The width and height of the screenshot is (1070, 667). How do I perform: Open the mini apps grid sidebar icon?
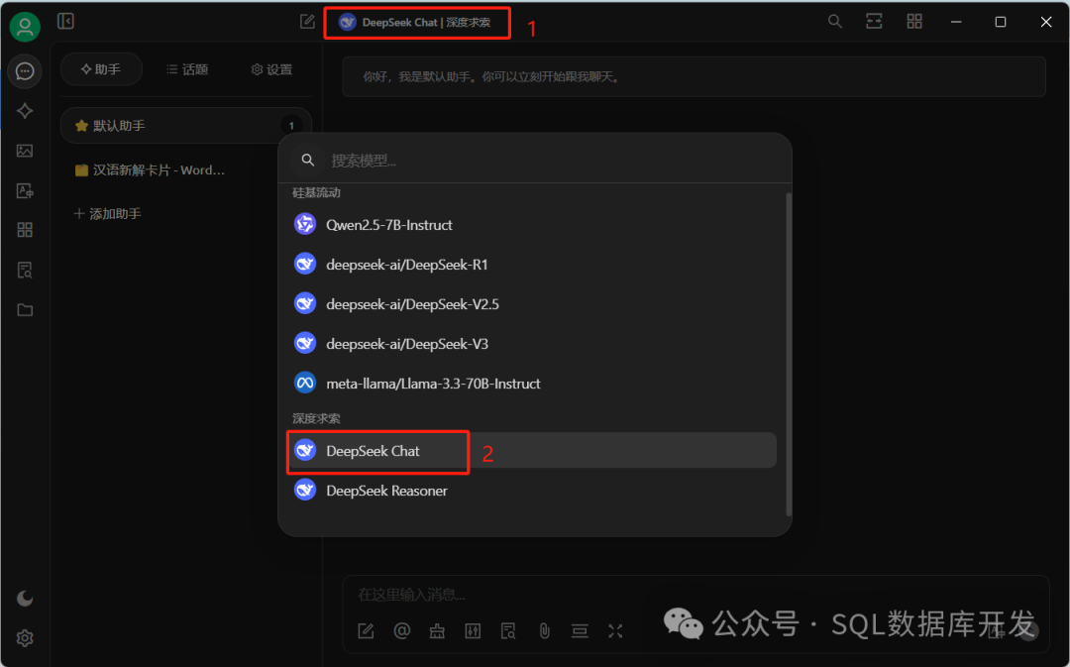click(x=25, y=230)
